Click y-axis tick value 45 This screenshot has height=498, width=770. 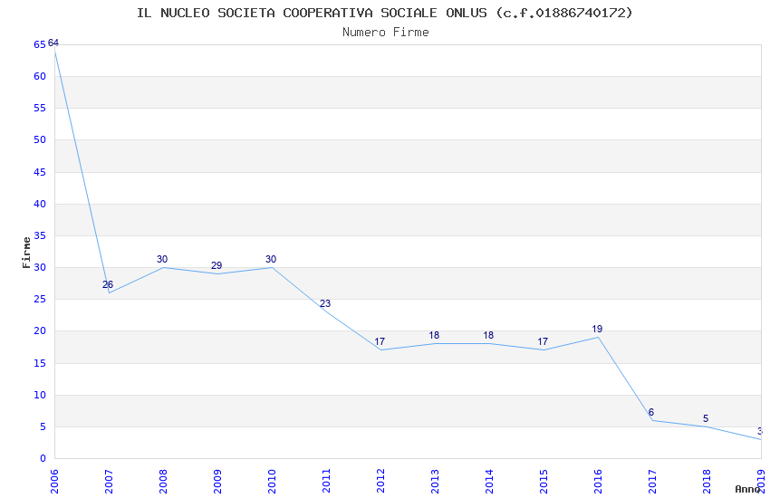pyautogui.click(x=40, y=172)
